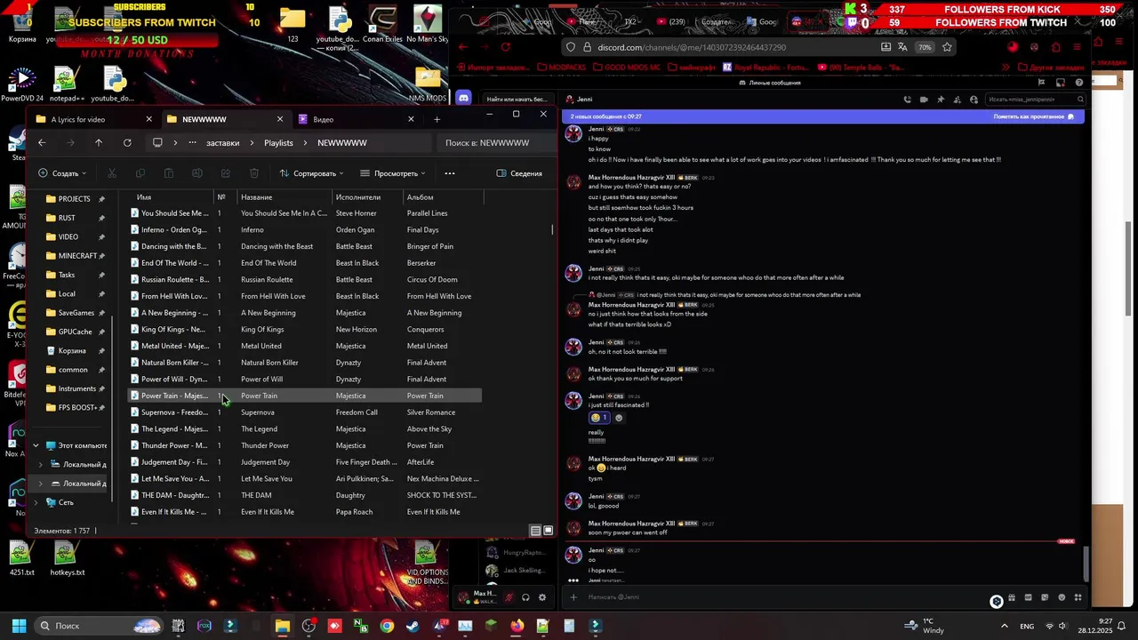Image resolution: width=1138 pixels, height=640 pixels.
Task: Click the заставки breadcrumb segment
Action: (222, 142)
